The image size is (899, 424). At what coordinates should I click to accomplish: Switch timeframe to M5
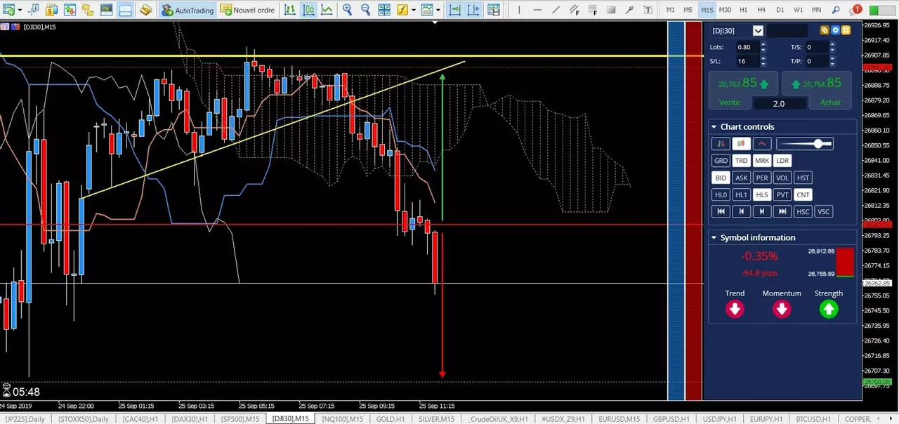(688, 10)
